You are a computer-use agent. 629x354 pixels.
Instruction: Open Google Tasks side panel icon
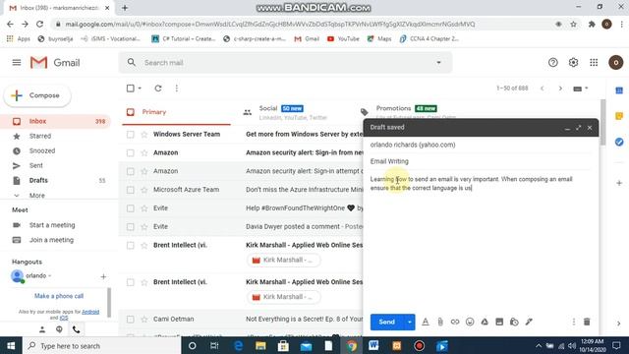[619, 142]
